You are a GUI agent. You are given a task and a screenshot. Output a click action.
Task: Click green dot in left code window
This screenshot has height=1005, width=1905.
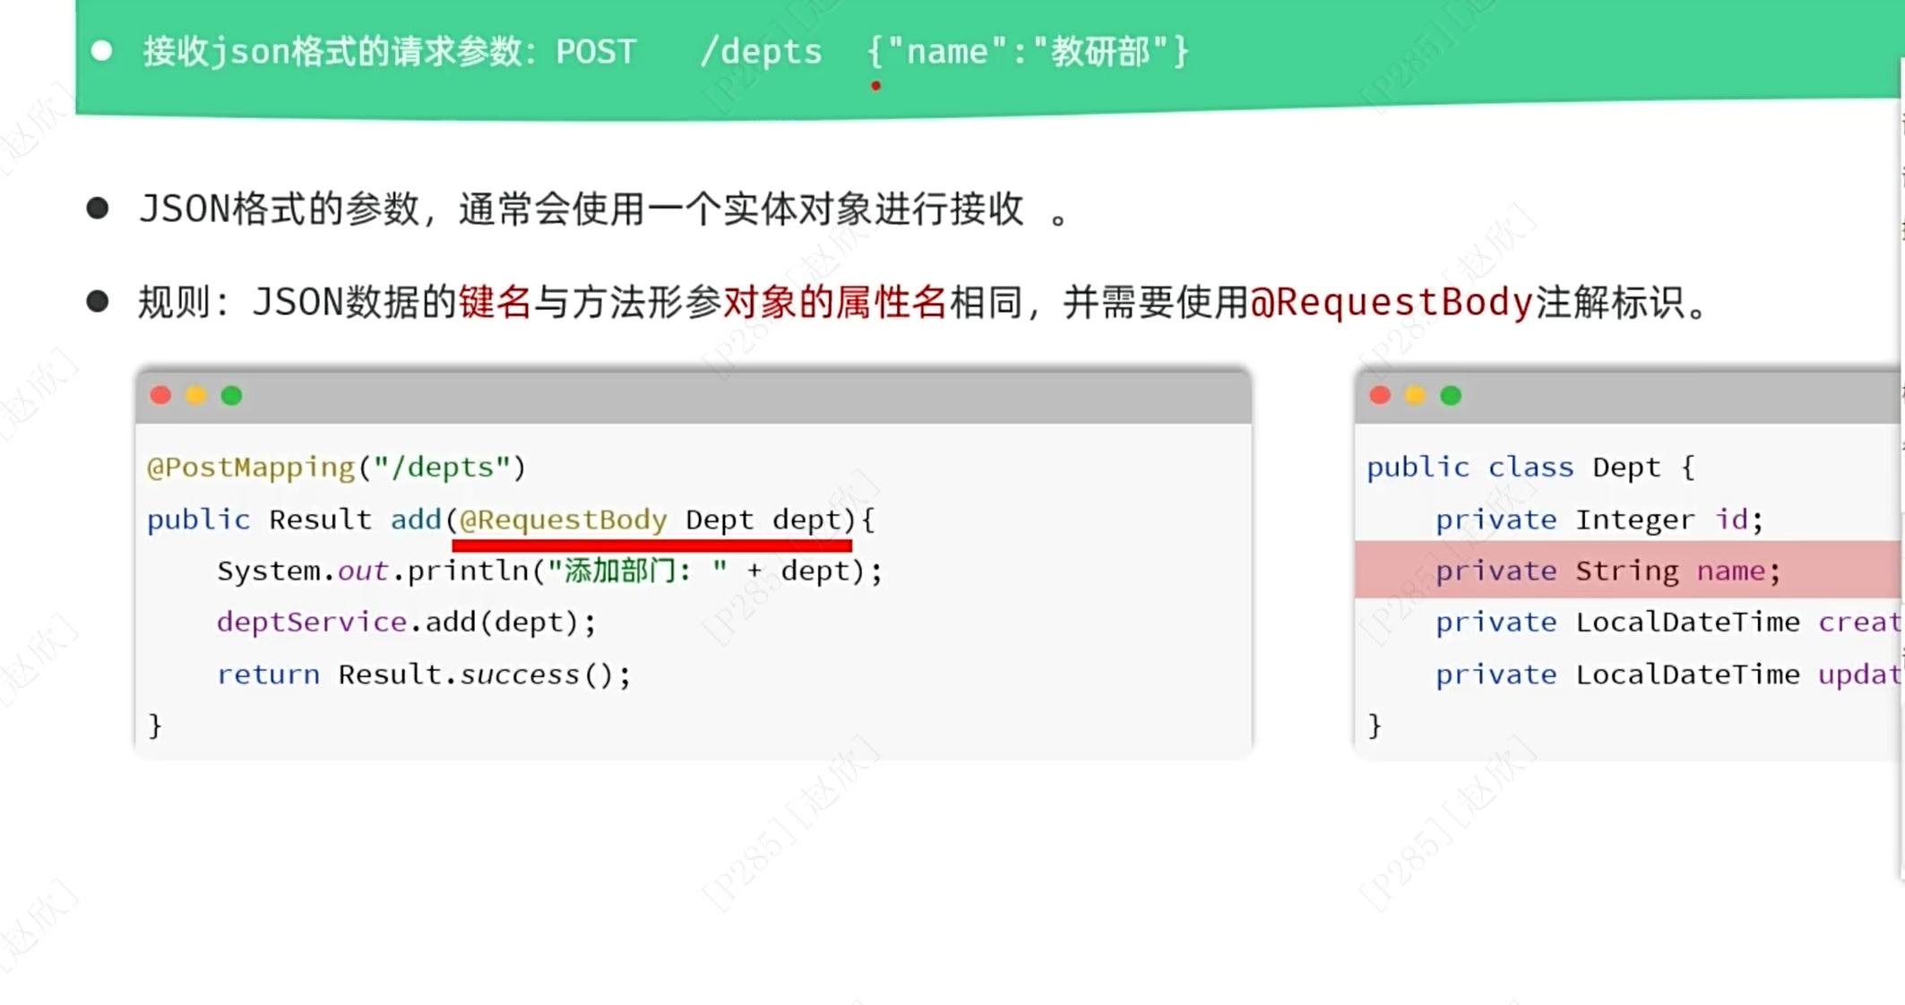tap(231, 396)
